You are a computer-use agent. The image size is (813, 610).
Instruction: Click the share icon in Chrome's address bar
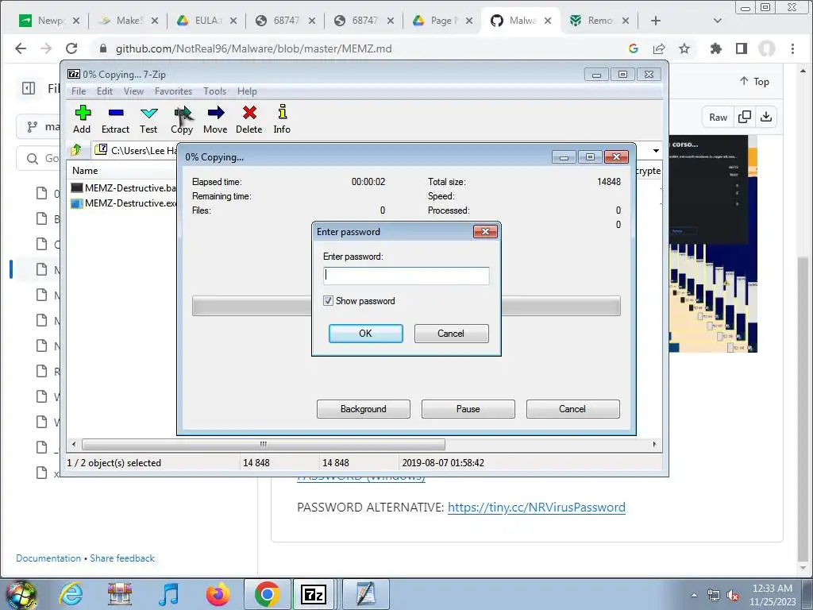(659, 48)
